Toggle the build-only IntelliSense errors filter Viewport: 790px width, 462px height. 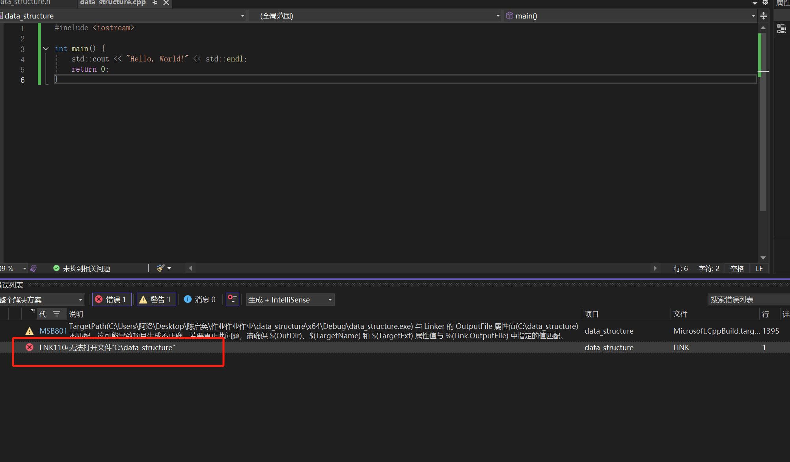[233, 299]
